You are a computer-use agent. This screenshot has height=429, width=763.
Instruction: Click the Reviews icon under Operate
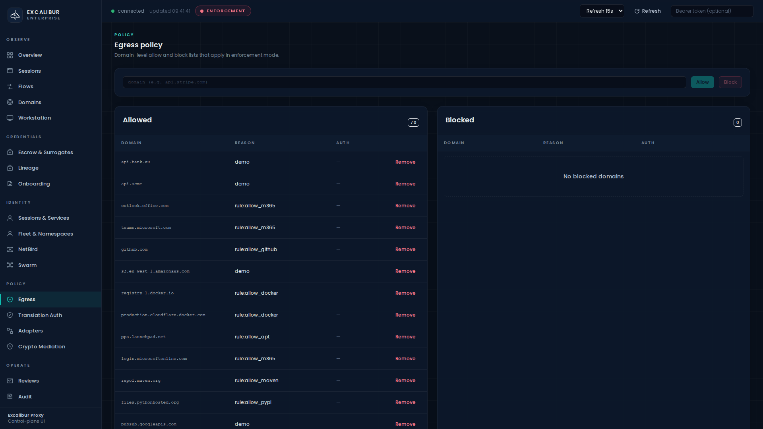coord(10,381)
